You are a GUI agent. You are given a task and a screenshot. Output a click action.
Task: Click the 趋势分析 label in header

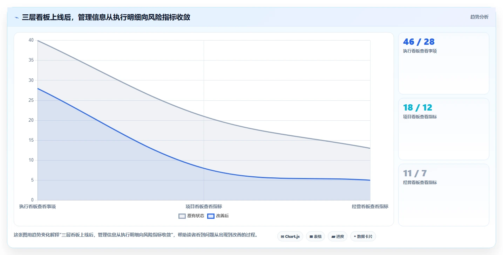click(x=479, y=17)
